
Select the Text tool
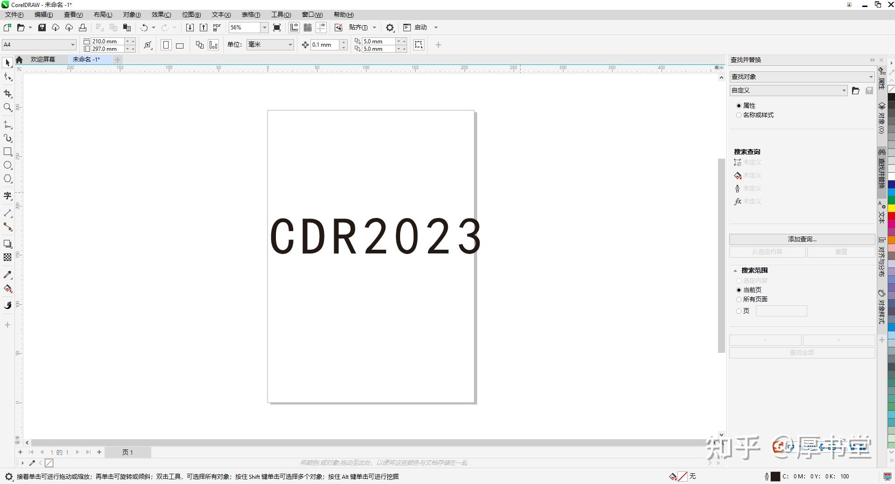coord(7,196)
